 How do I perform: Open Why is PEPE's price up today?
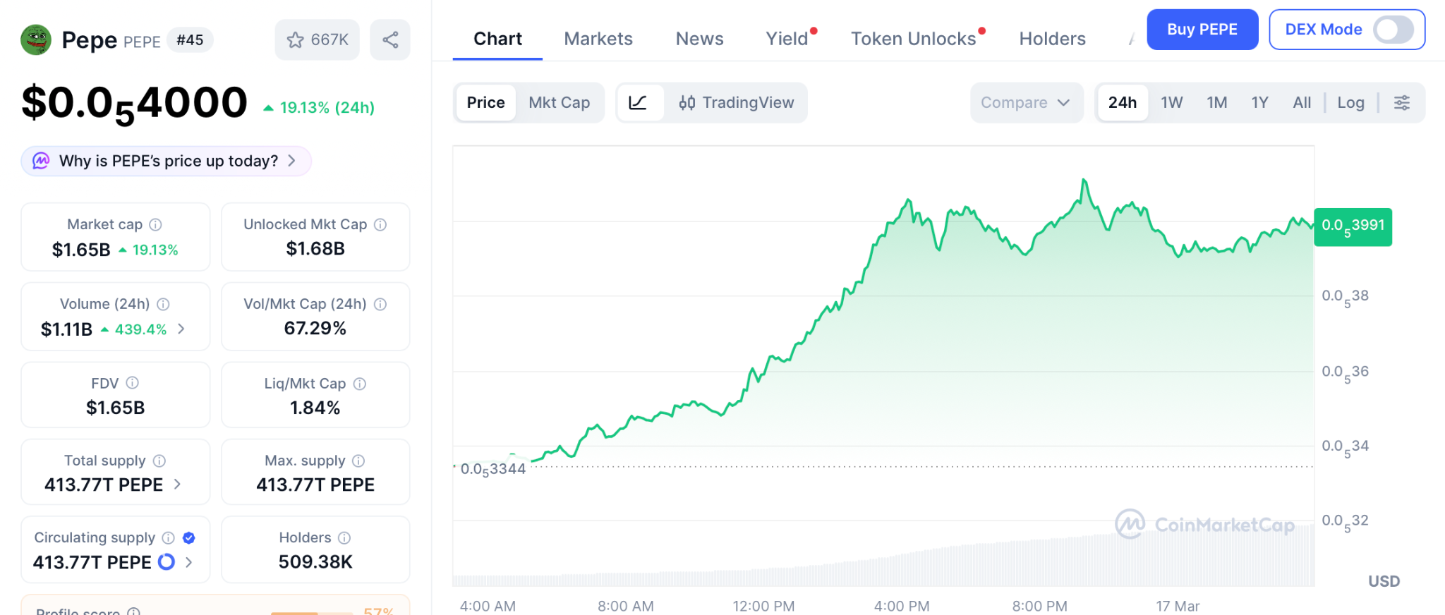point(167,161)
